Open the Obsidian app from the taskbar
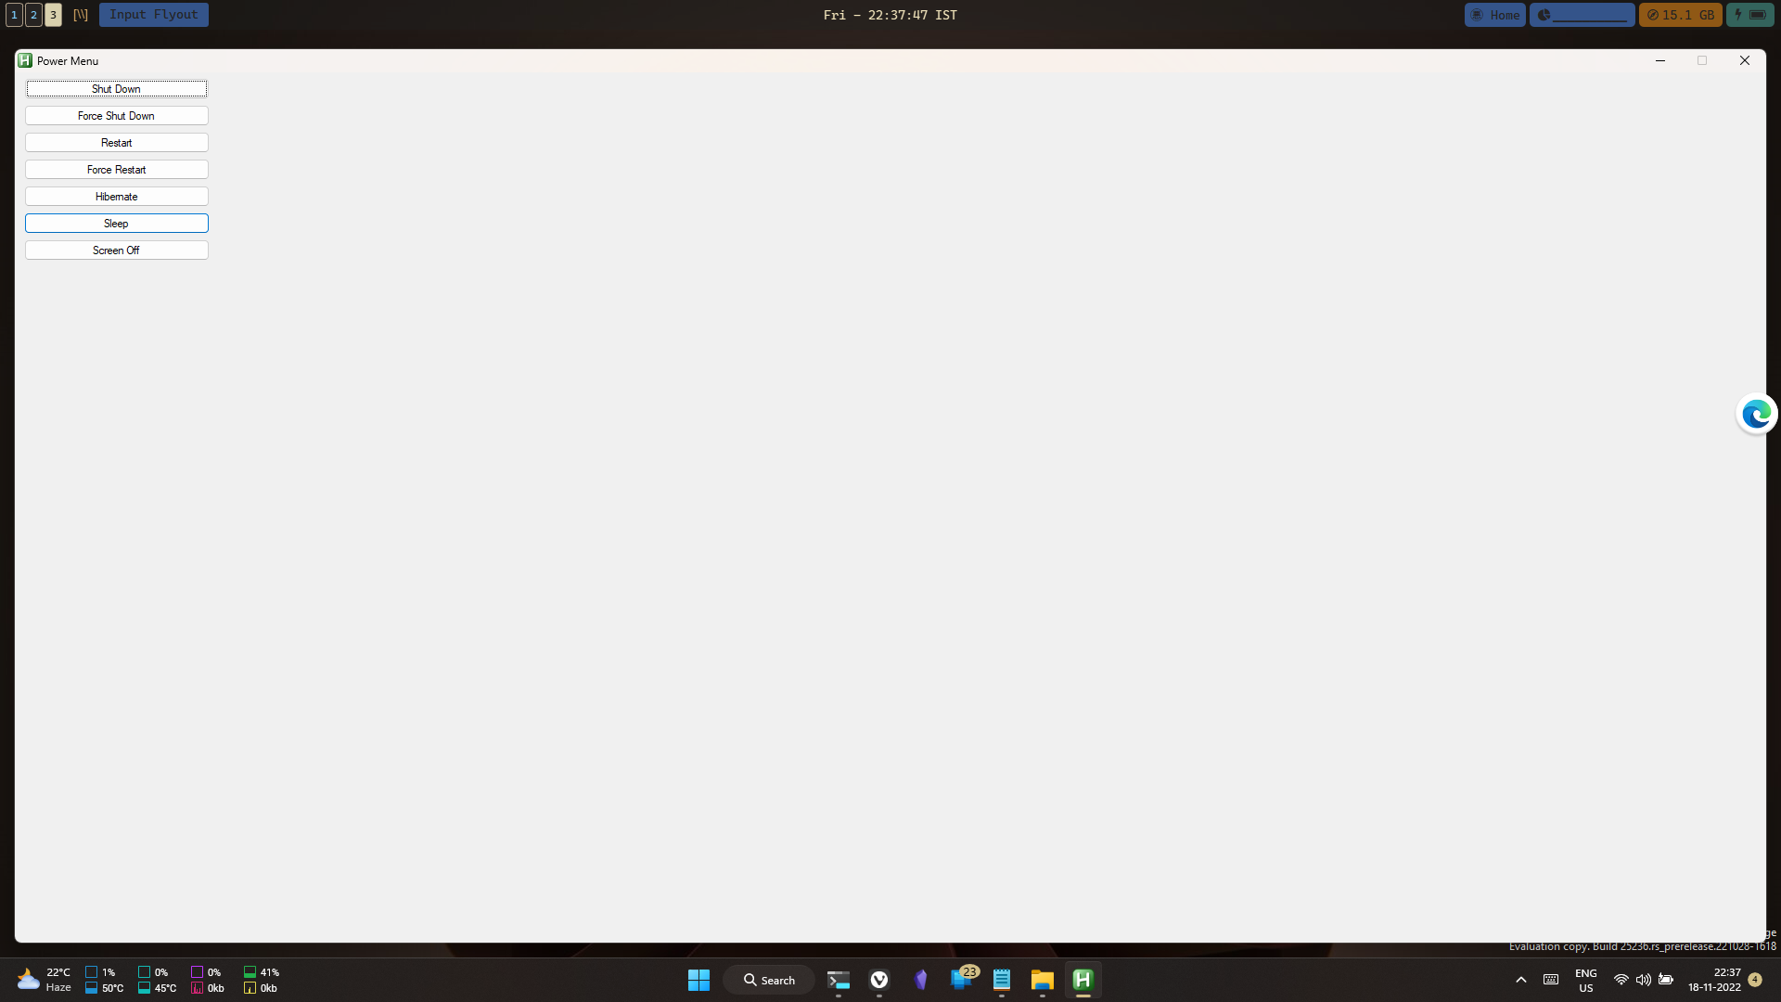 920,980
